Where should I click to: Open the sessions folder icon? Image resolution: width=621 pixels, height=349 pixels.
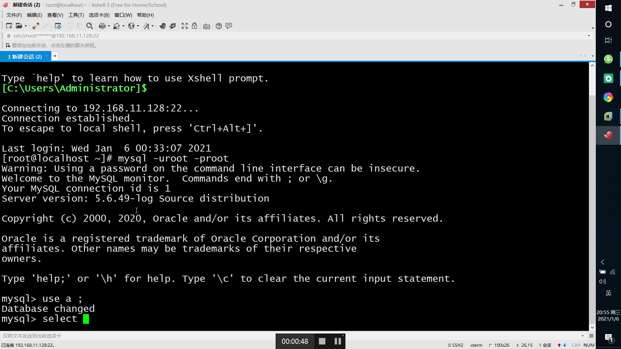pos(19,26)
